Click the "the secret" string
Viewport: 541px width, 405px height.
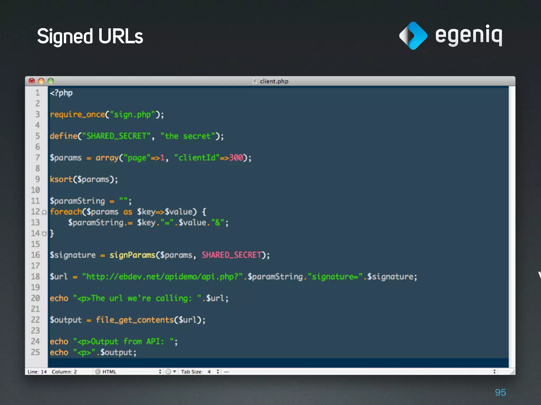click(x=188, y=136)
